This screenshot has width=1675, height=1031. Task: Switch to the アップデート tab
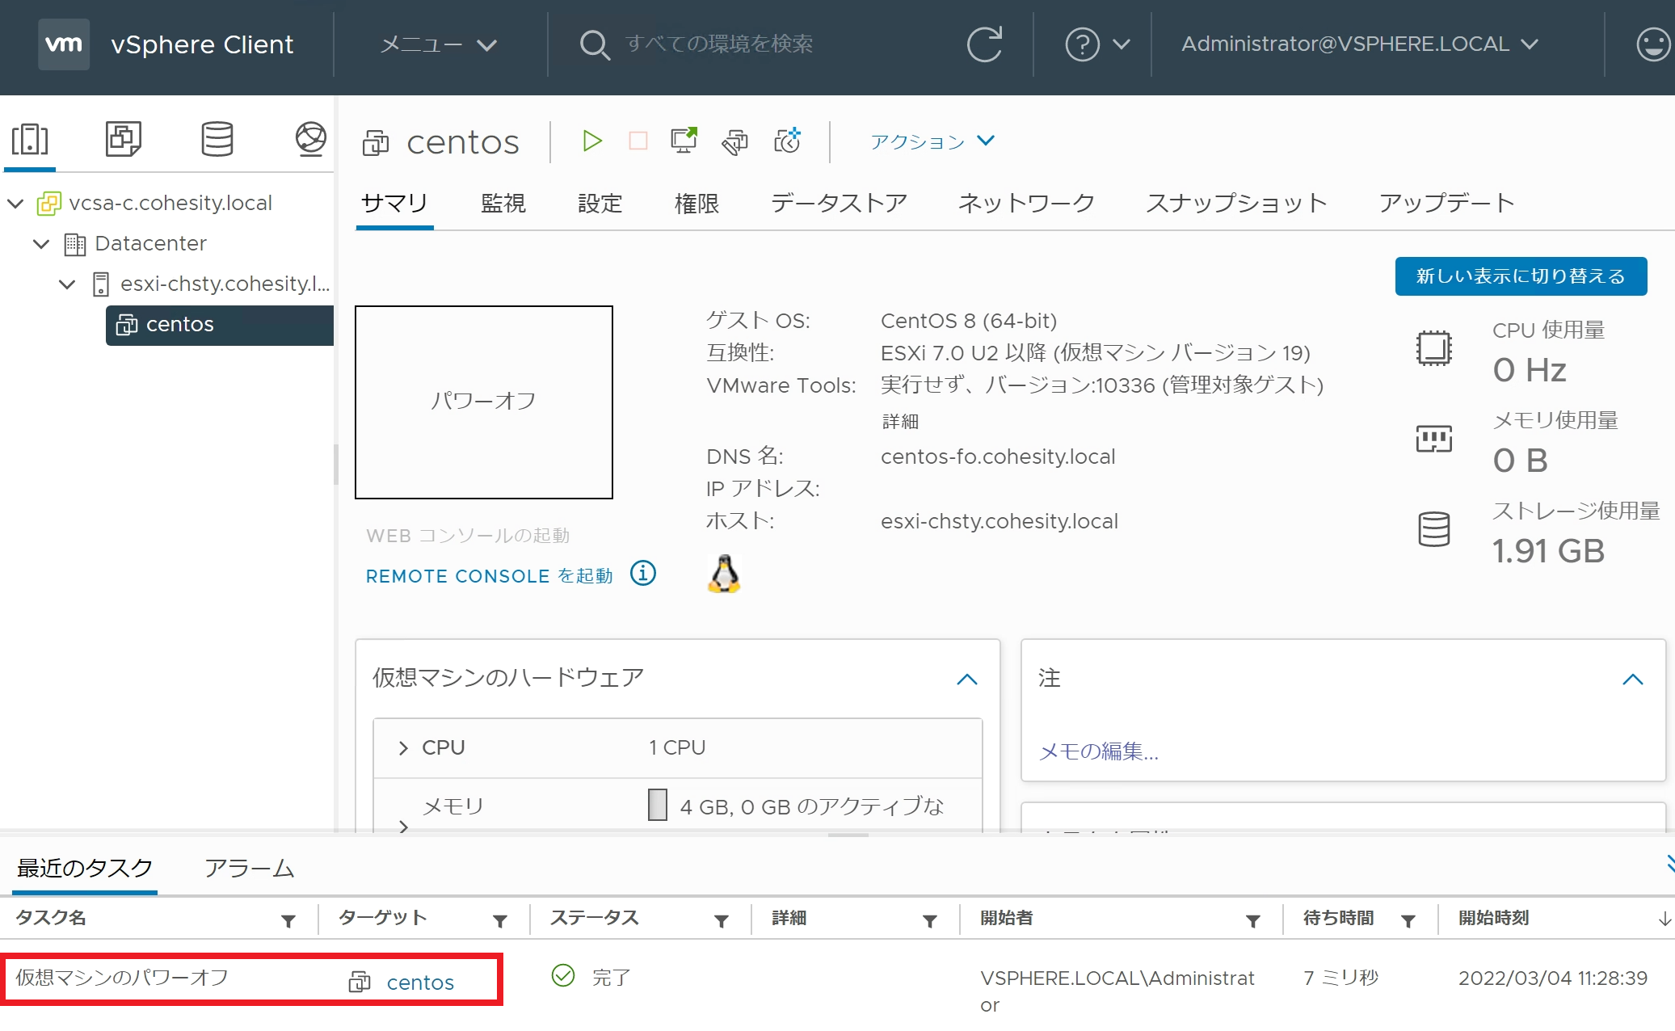(1446, 204)
